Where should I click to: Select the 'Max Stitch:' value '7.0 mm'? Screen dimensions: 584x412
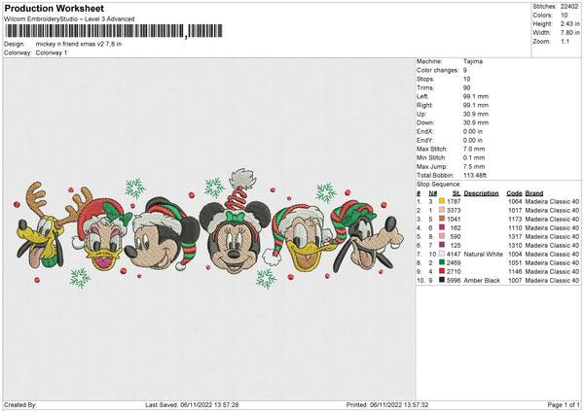pyautogui.click(x=474, y=149)
